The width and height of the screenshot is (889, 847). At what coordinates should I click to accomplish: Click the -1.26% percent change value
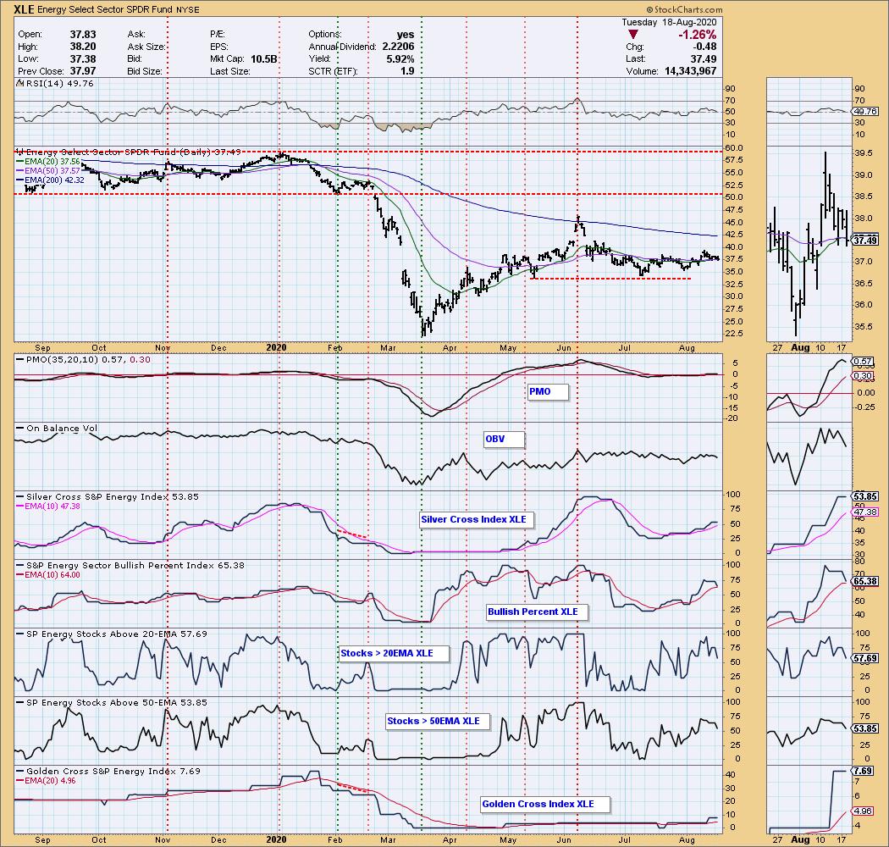click(697, 35)
